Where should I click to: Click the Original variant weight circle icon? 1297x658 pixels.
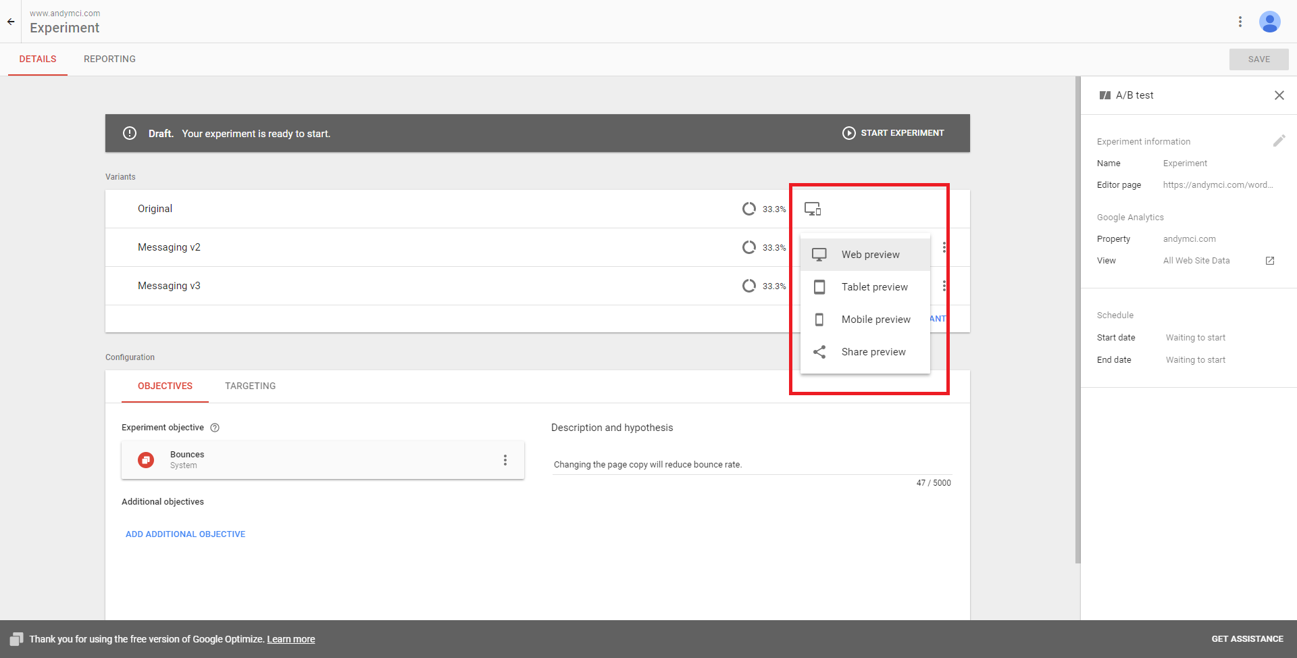click(x=748, y=209)
